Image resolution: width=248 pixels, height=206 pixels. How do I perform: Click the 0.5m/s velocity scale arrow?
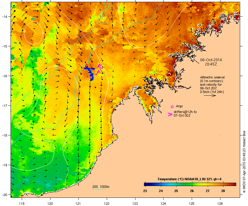point(210,95)
